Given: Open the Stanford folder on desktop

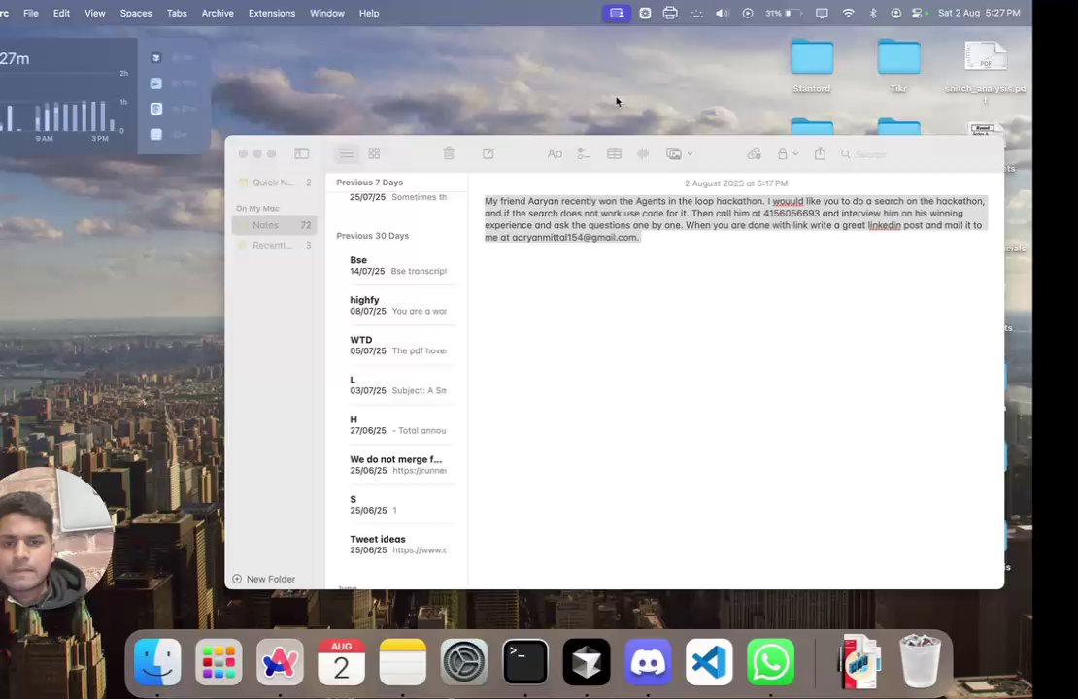Looking at the screenshot, I should pos(811,65).
